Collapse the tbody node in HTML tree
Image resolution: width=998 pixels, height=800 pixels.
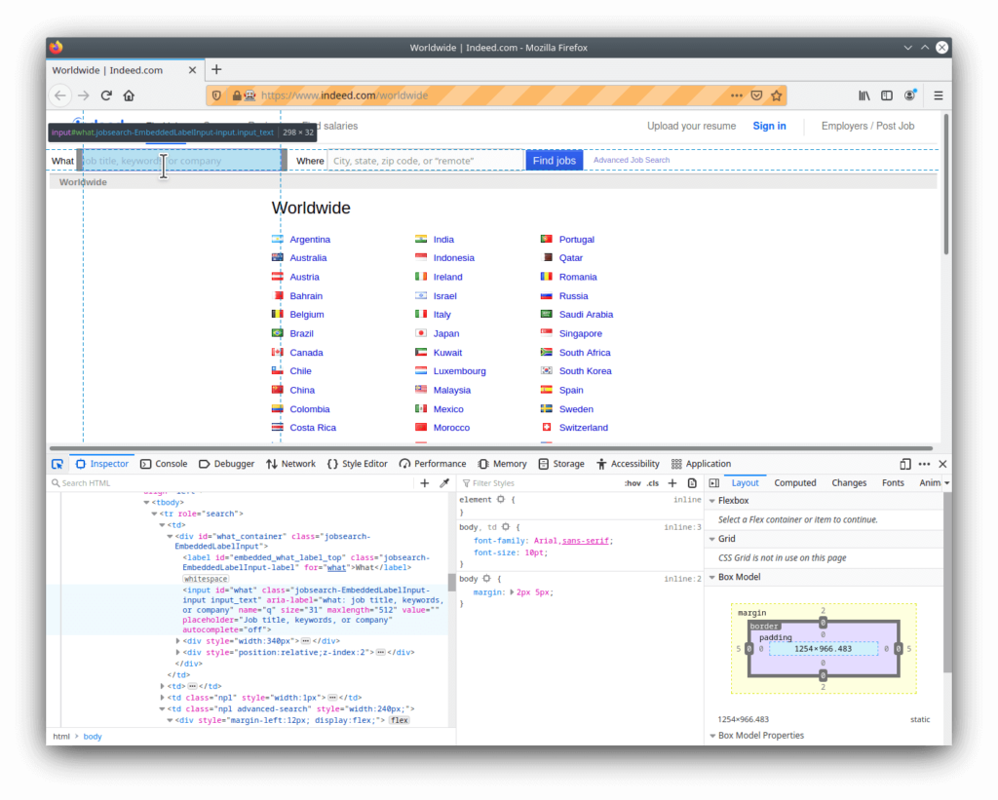coord(146,503)
